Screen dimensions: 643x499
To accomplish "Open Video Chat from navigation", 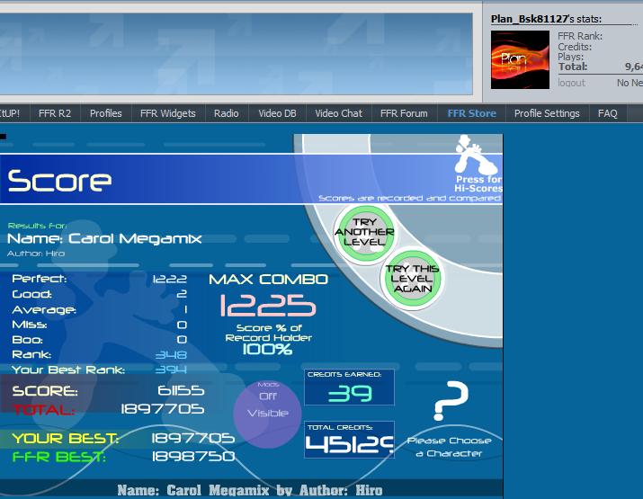I will (339, 113).
